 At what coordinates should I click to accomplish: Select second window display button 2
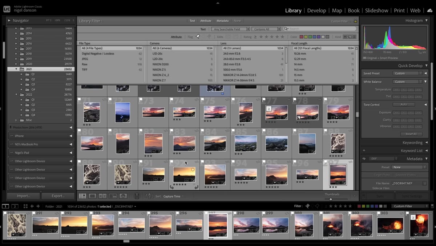point(15,206)
